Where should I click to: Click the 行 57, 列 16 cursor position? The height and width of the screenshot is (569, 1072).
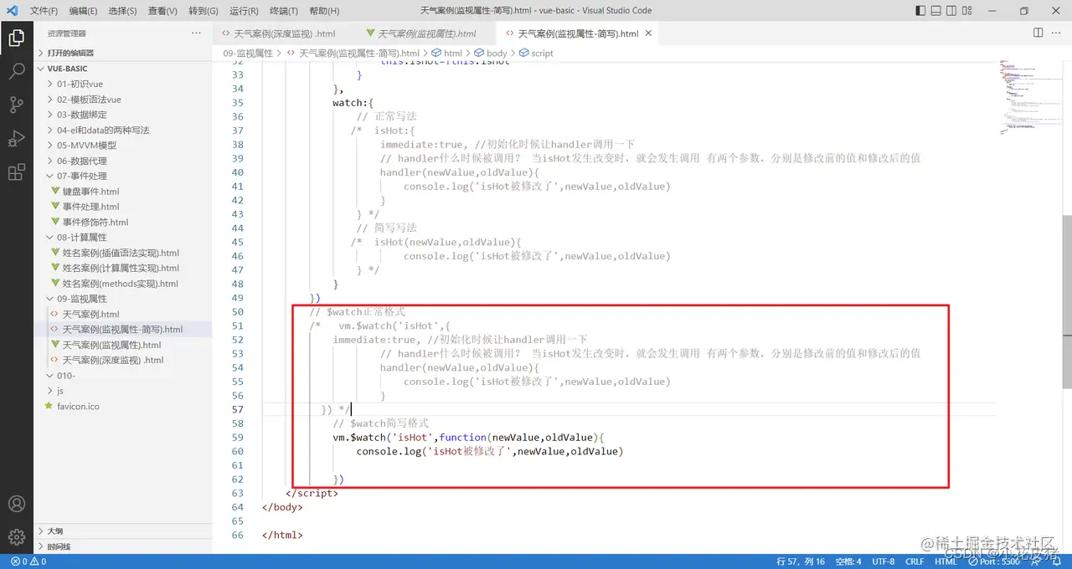[x=801, y=561]
